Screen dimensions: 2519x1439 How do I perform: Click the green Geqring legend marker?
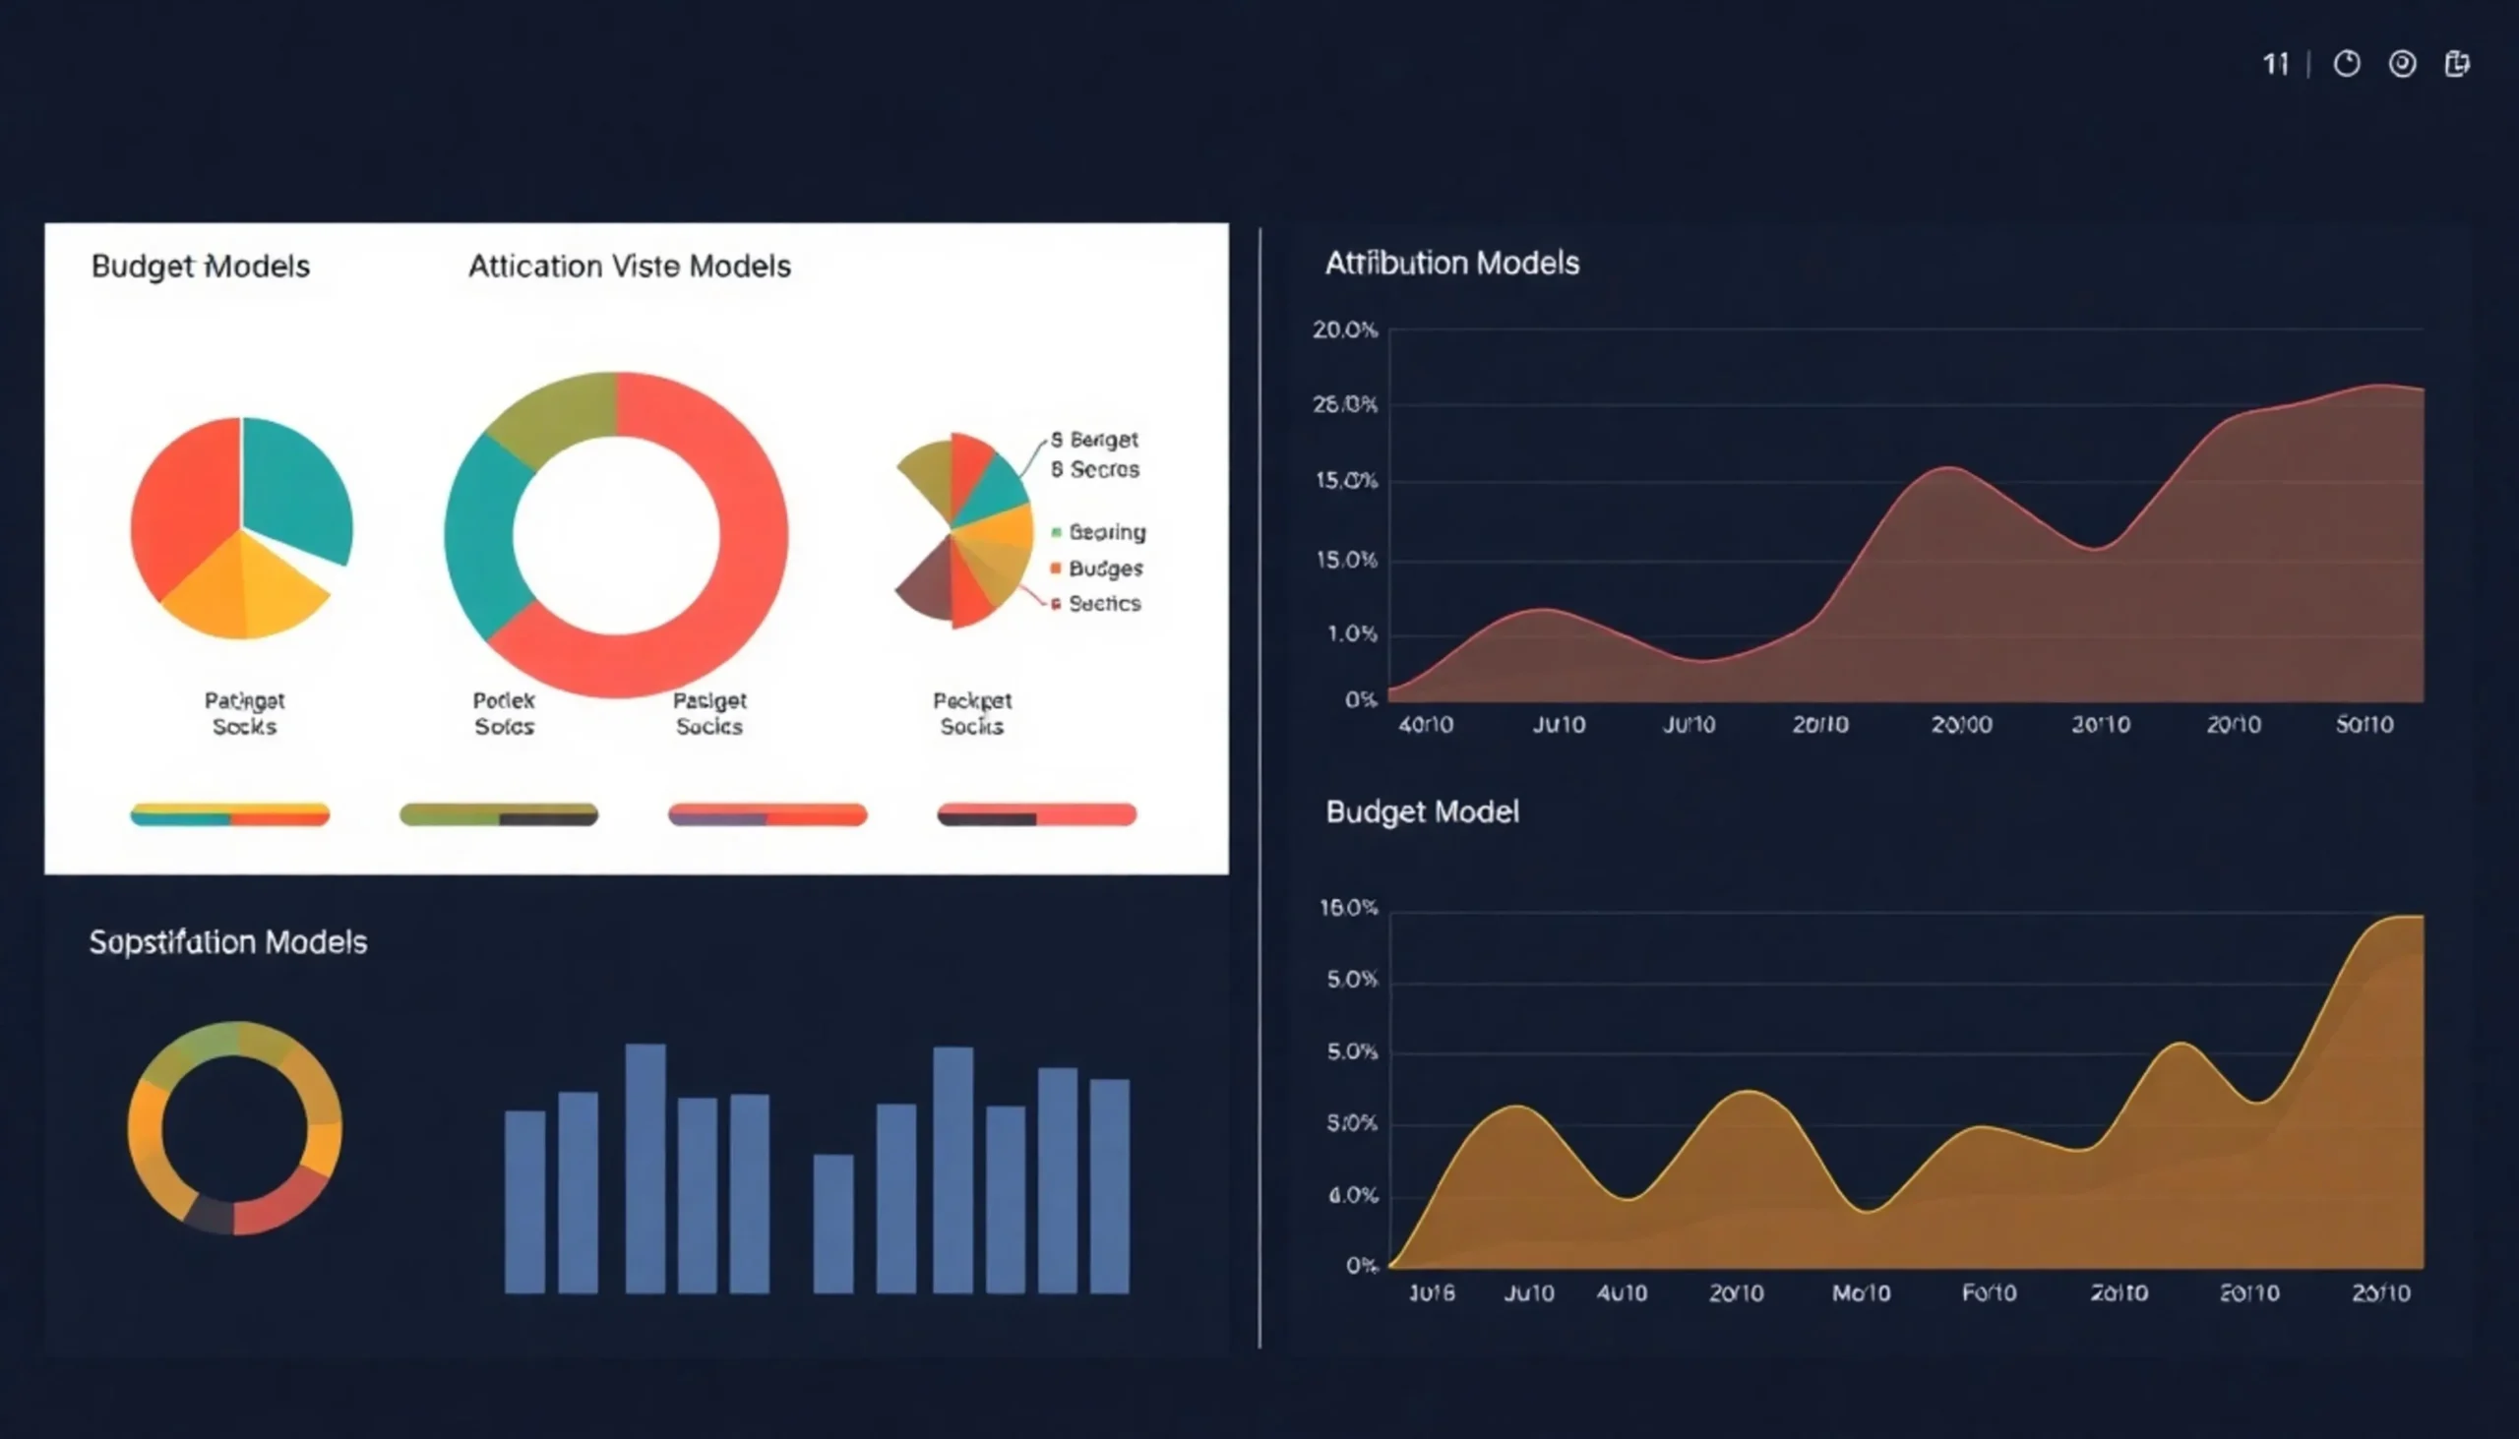1056,533
